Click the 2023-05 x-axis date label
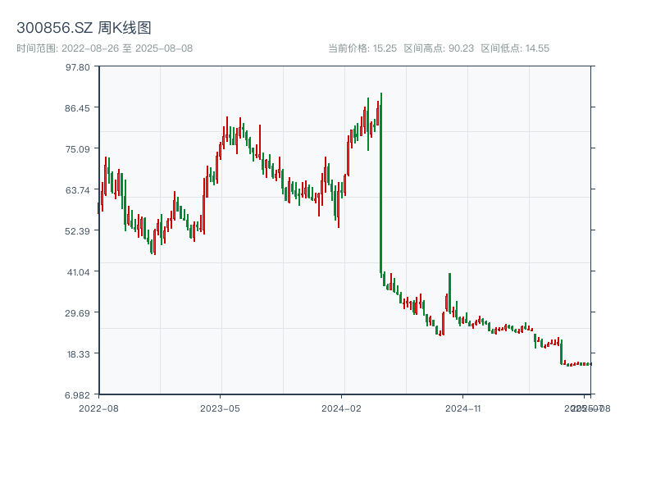Image resolution: width=656 pixels, height=492 pixels. (x=220, y=408)
